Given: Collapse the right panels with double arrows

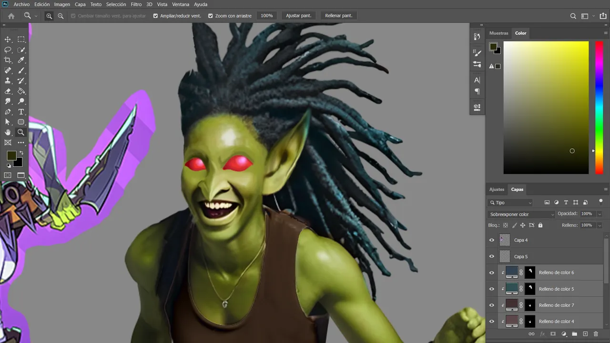Looking at the screenshot, I should tap(606, 25).
